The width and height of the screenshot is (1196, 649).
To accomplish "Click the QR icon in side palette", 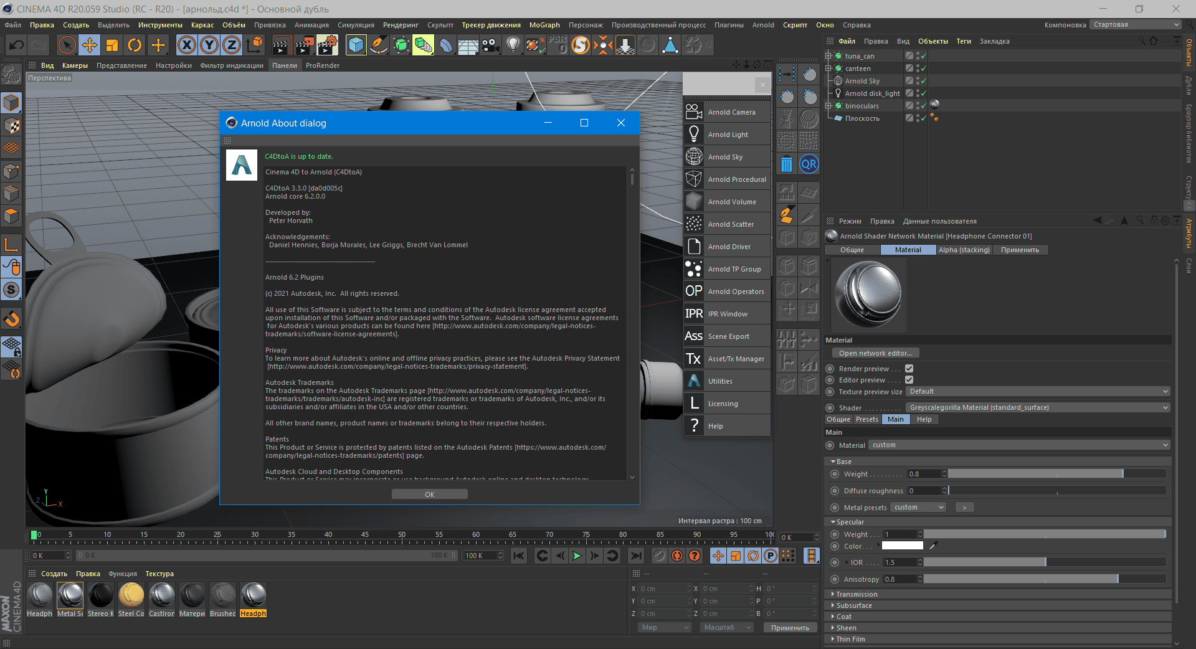I will coord(809,164).
